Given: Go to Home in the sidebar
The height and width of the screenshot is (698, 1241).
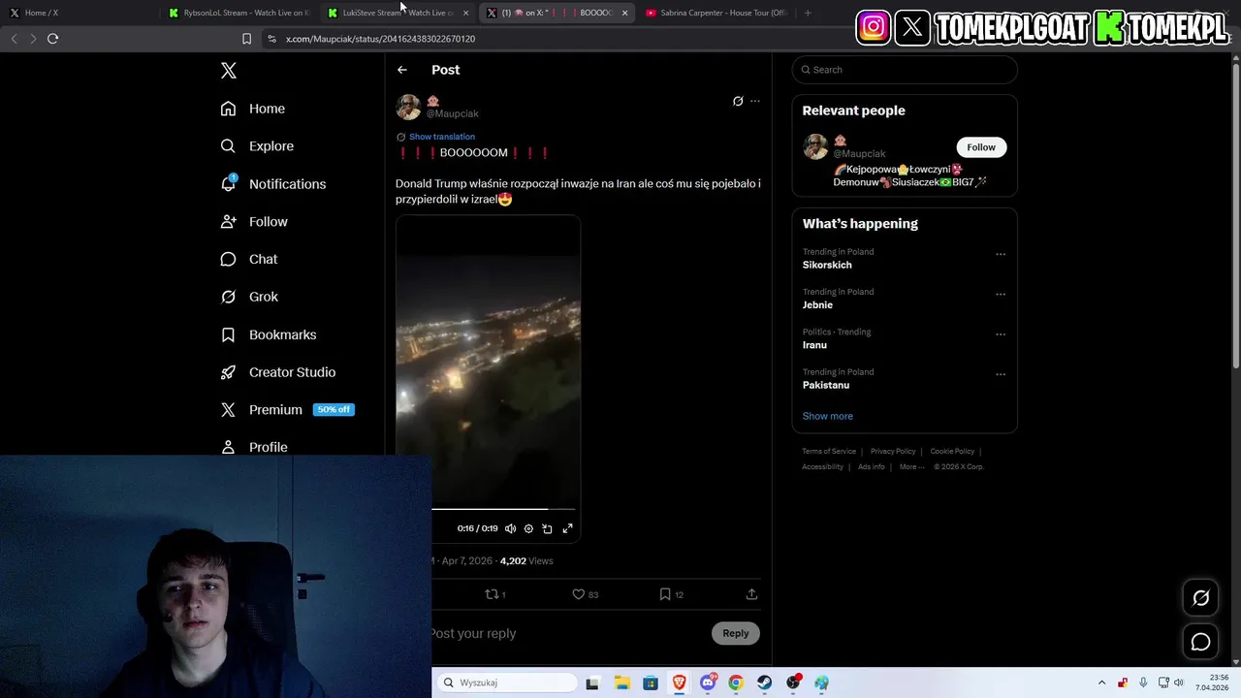Looking at the screenshot, I should 253,109.
